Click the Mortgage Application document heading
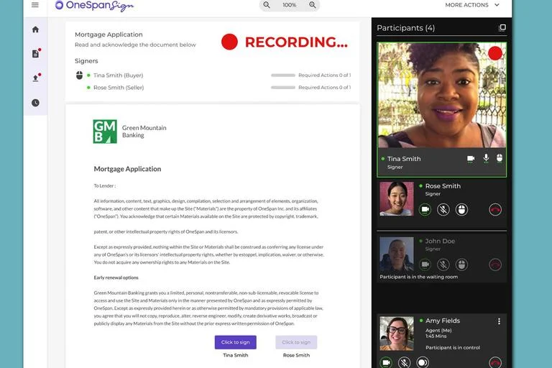The image size is (552, 368). (127, 169)
